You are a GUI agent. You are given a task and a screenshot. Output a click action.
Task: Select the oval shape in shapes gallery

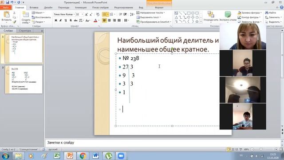tap(193, 13)
